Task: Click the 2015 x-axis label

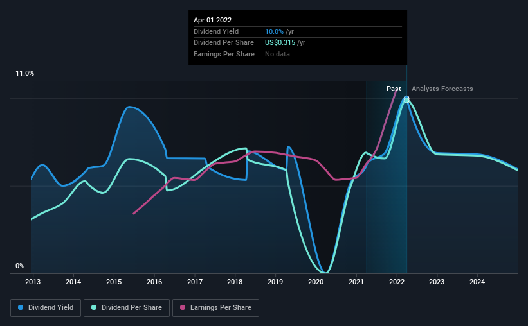Action: click(x=114, y=282)
